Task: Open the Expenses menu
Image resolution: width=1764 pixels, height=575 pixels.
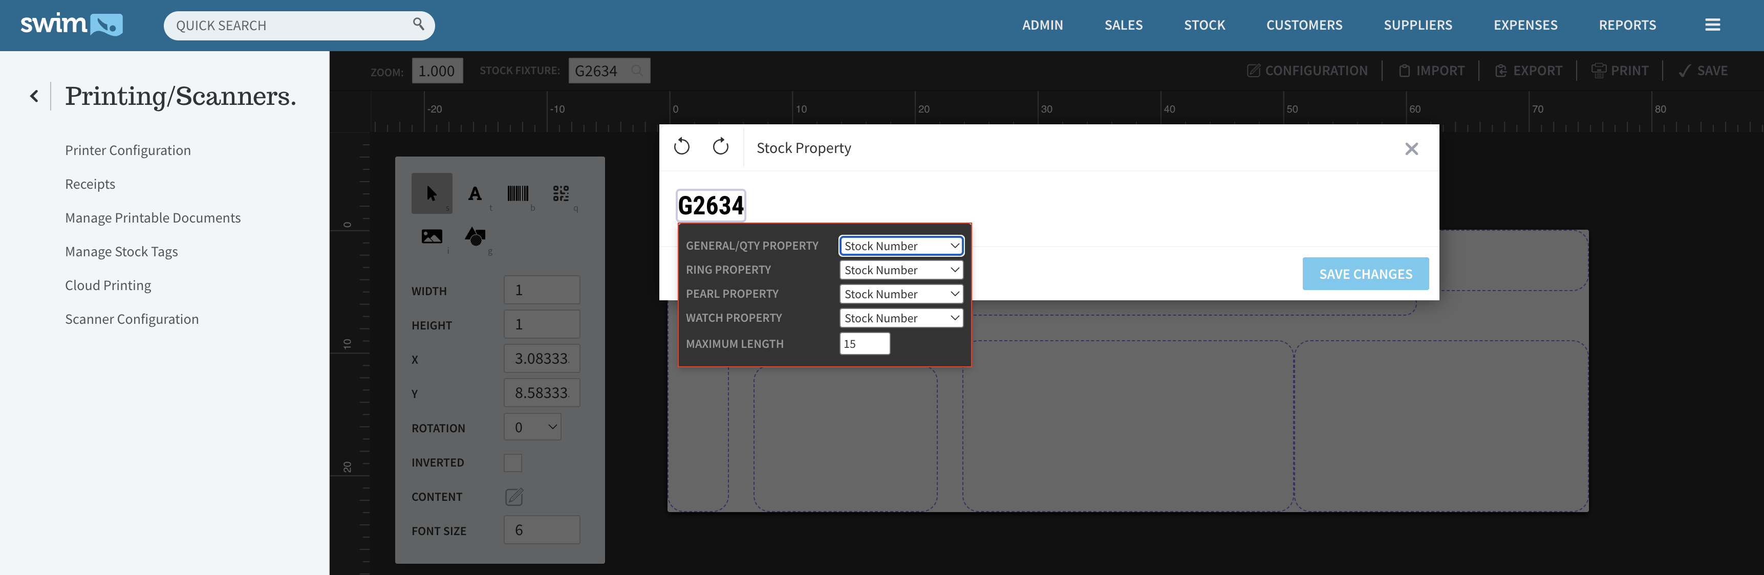Action: click(x=1525, y=26)
